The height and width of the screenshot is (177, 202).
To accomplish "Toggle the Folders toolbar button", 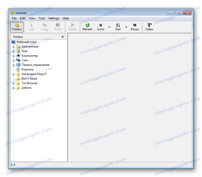I will [x=17, y=27].
